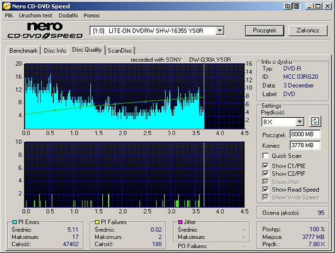Toggle Show Jitter checkbox
Screen dimensions: 335x253
[265, 182]
